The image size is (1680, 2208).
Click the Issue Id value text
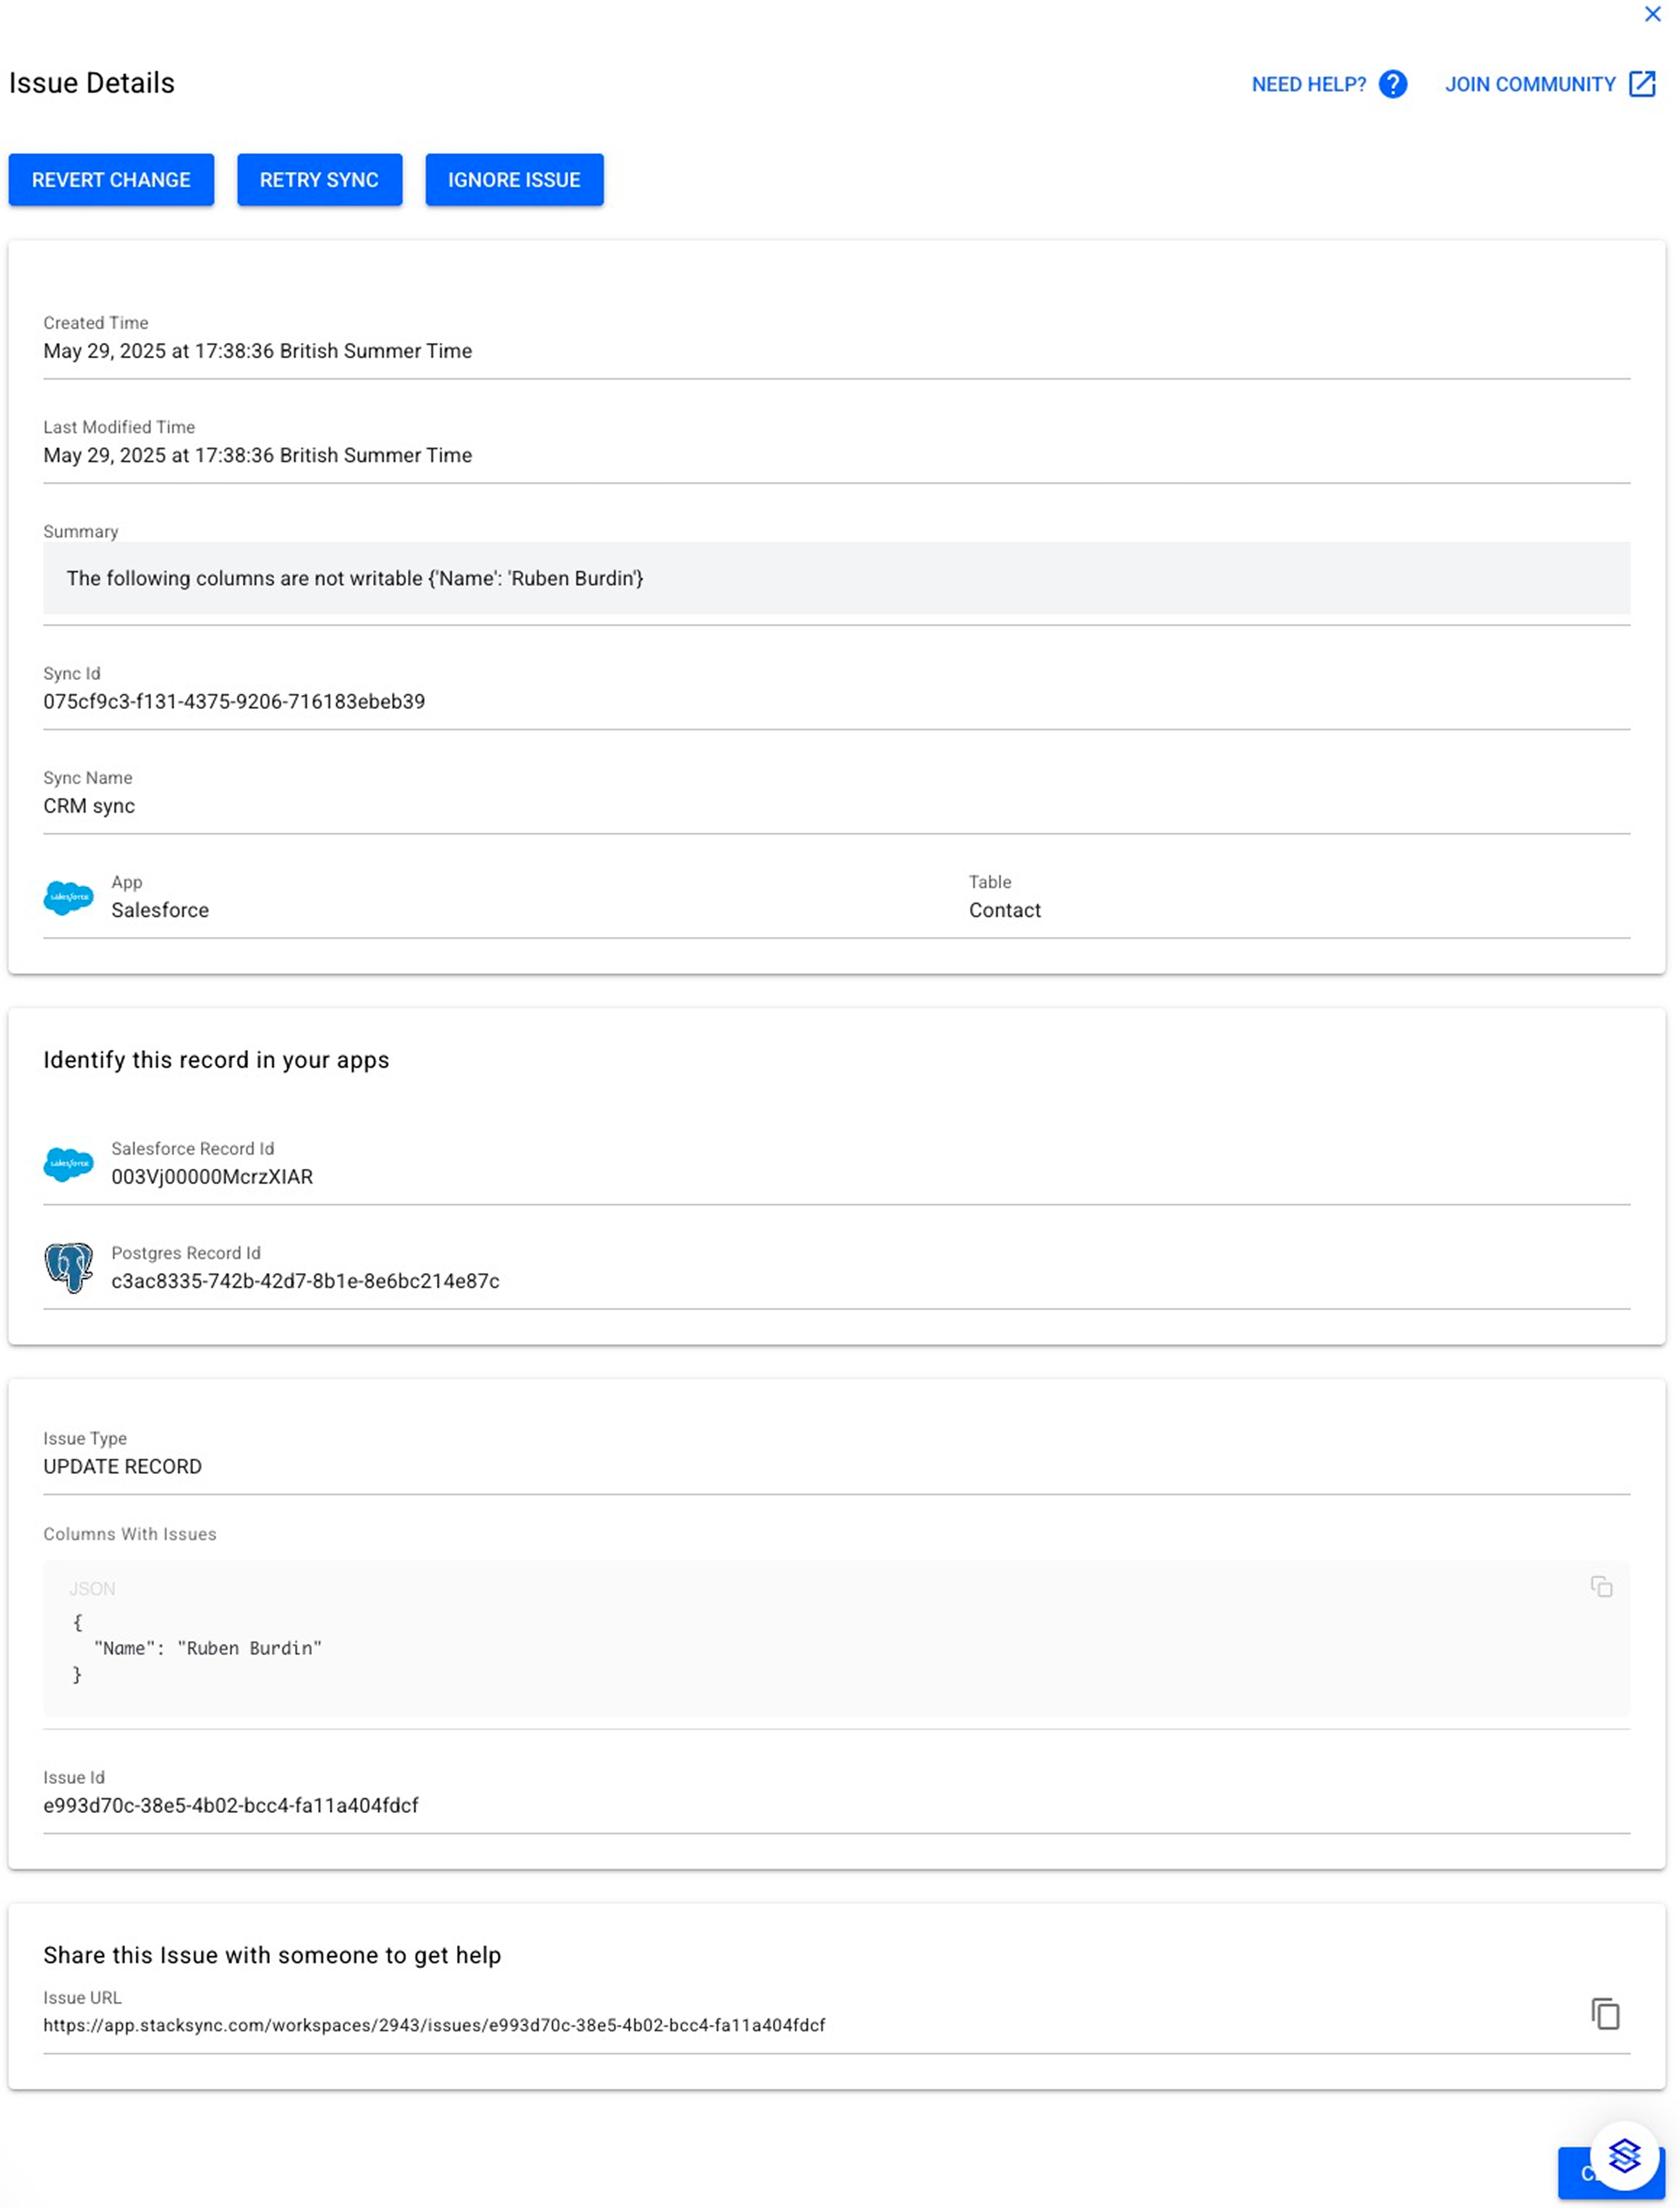click(231, 1806)
